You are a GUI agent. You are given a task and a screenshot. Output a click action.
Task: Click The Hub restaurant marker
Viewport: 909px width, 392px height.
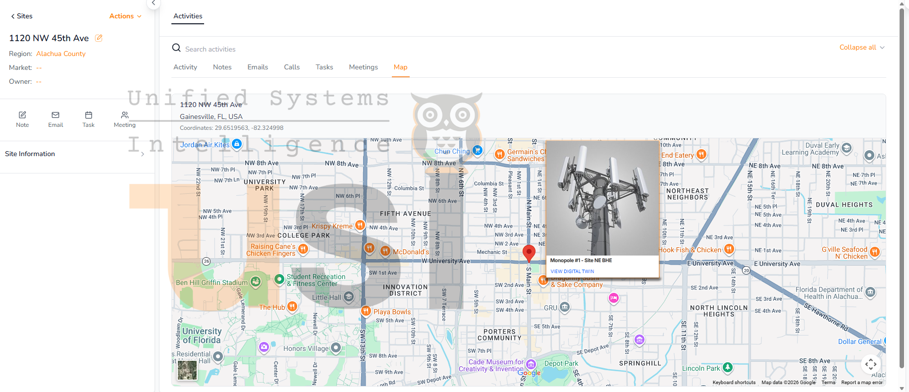tap(292, 307)
